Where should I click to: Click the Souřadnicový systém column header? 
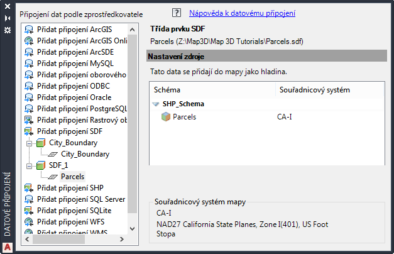point(313,91)
